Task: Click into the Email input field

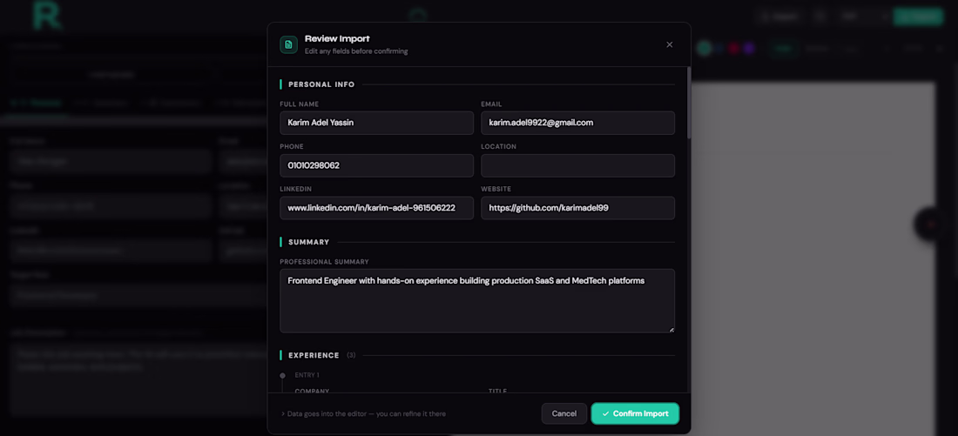Action: [577, 123]
